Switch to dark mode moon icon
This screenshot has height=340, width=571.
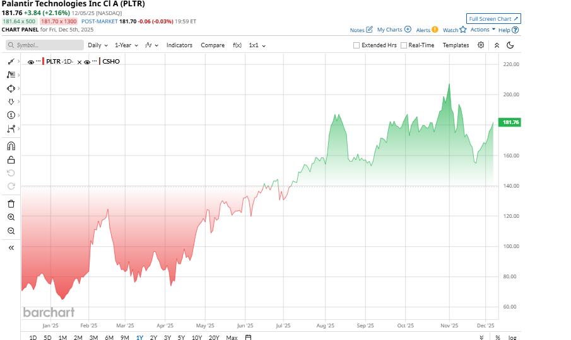point(510,45)
